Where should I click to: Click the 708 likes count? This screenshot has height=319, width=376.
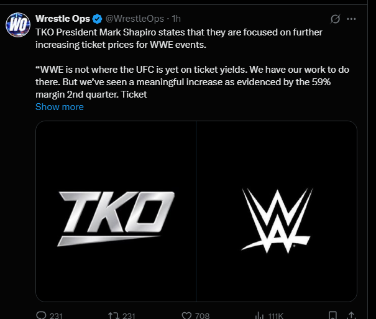point(202,315)
